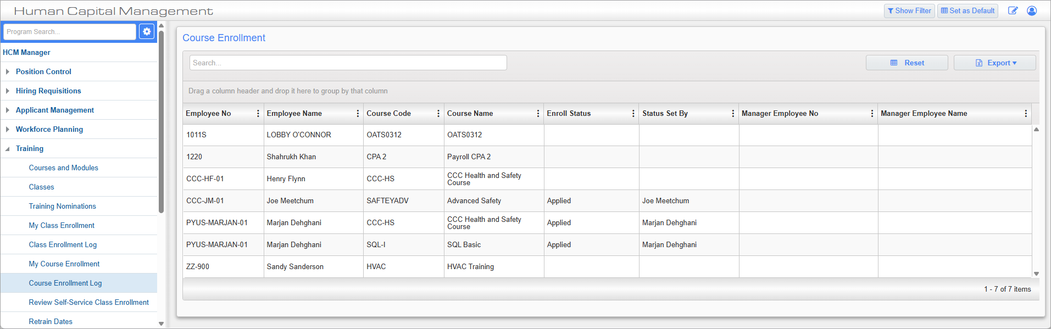Sort by Employee No column header
Viewport: 1051px width, 329px height.
point(208,113)
